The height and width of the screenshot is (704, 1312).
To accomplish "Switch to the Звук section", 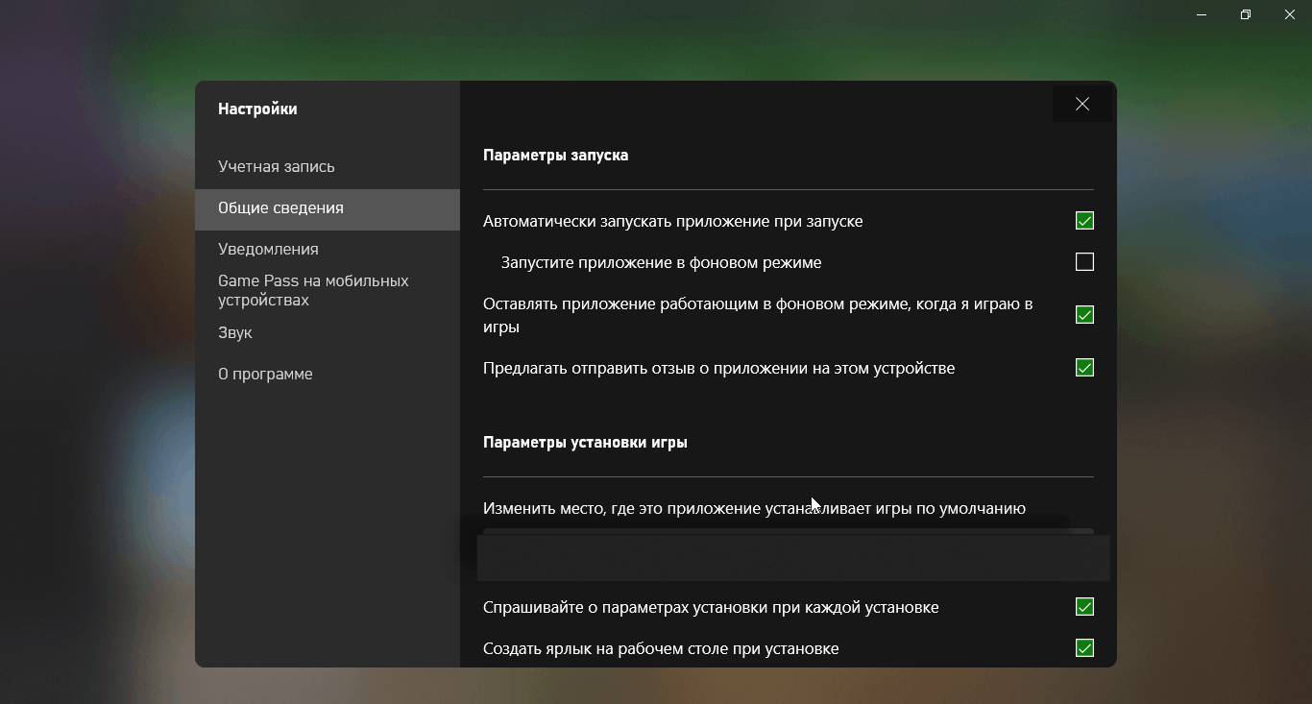I will (x=327, y=333).
